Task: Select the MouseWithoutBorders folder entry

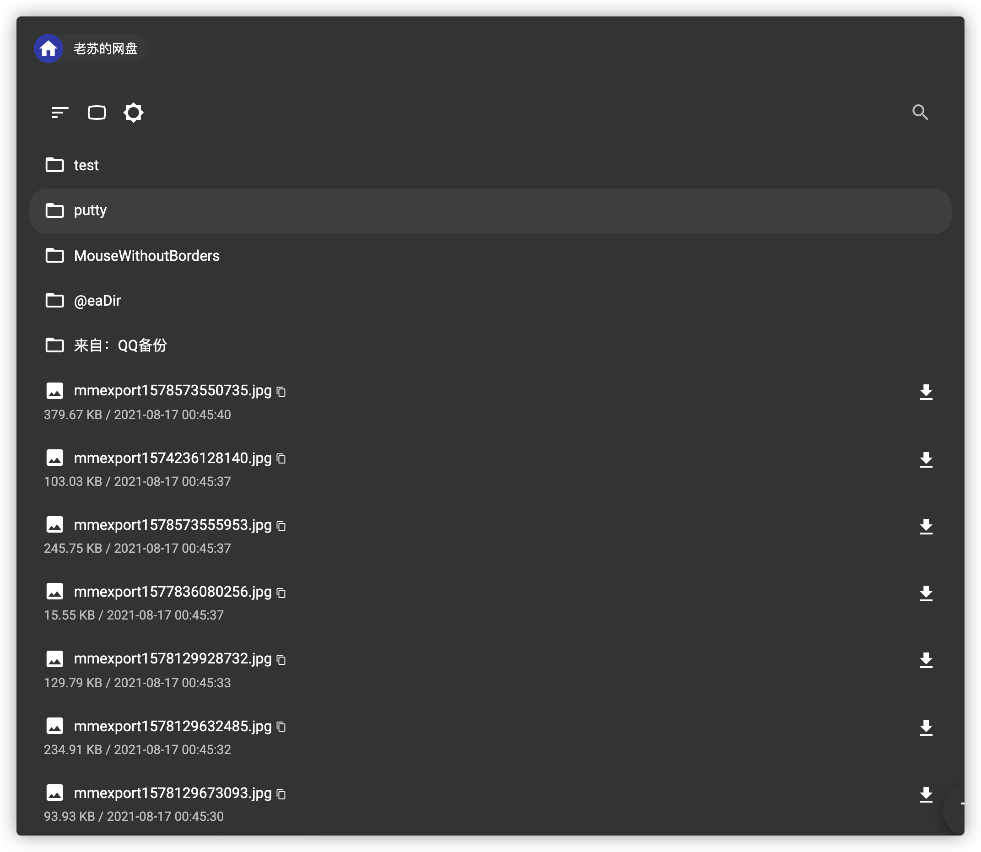Action: coord(147,256)
